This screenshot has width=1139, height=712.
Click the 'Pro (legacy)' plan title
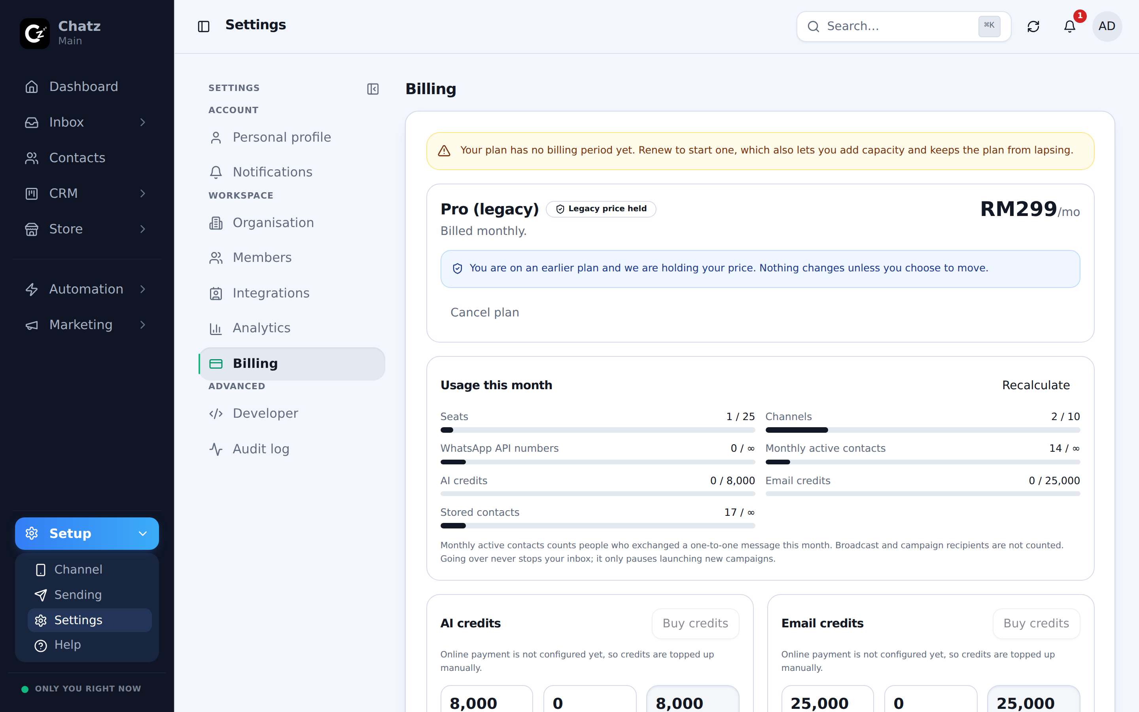(490, 208)
